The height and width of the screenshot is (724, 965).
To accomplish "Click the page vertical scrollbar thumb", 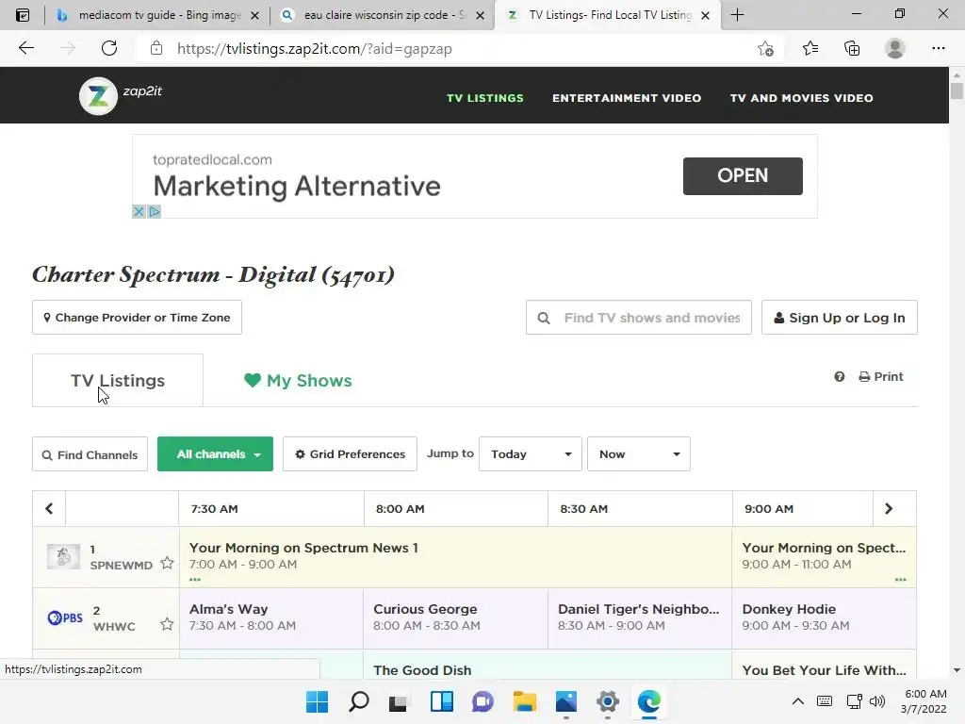I will coord(957,90).
